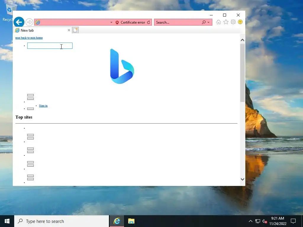This screenshot has height=227, width=303.
Task: View the Certificate error details
Action: (x=133, y=22)
